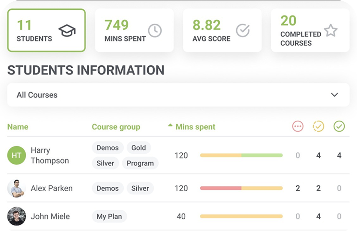Click the Course group column header
The height and width of the screenshot is (233, 357).
[116, 127]
